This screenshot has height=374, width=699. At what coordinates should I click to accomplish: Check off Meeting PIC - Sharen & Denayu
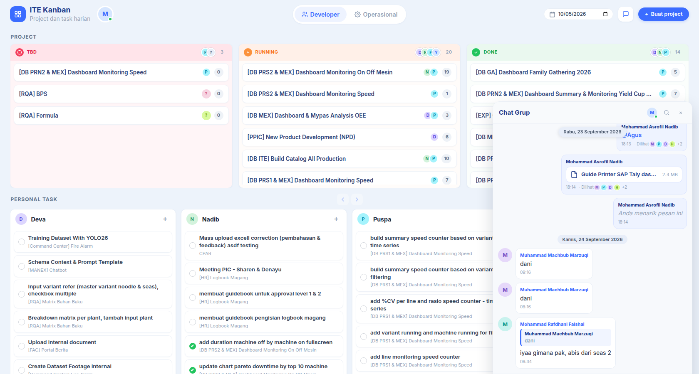click(193, 273)
